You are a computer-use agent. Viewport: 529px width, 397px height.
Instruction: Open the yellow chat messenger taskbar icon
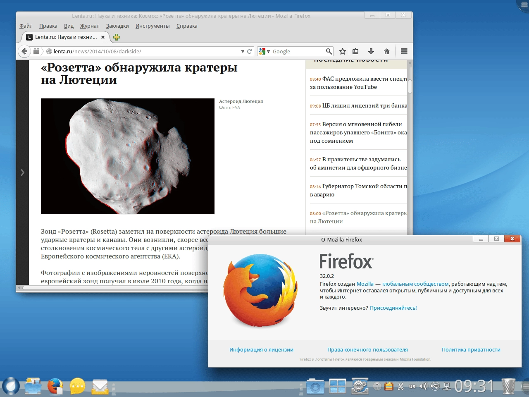click(x=77, y=386)
